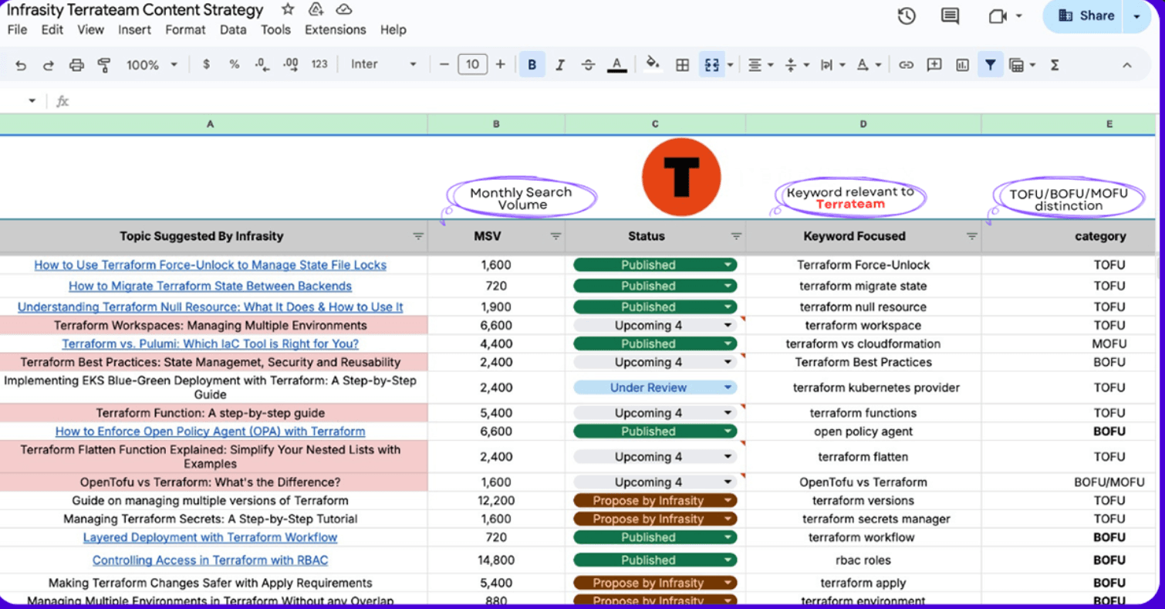Viewport: 1165px width, 609px height.
Task: Collapse the toolbar with the chevron
Action: (x=1126, y=65)
